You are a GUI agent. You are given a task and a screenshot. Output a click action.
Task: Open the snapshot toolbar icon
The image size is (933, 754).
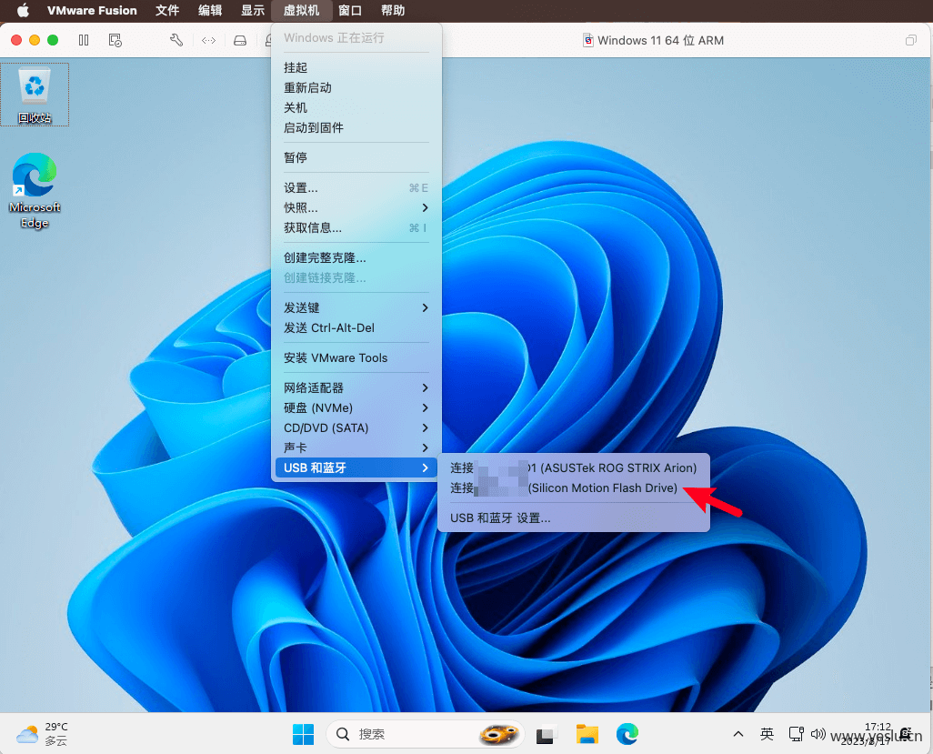[x=115, y=40]
